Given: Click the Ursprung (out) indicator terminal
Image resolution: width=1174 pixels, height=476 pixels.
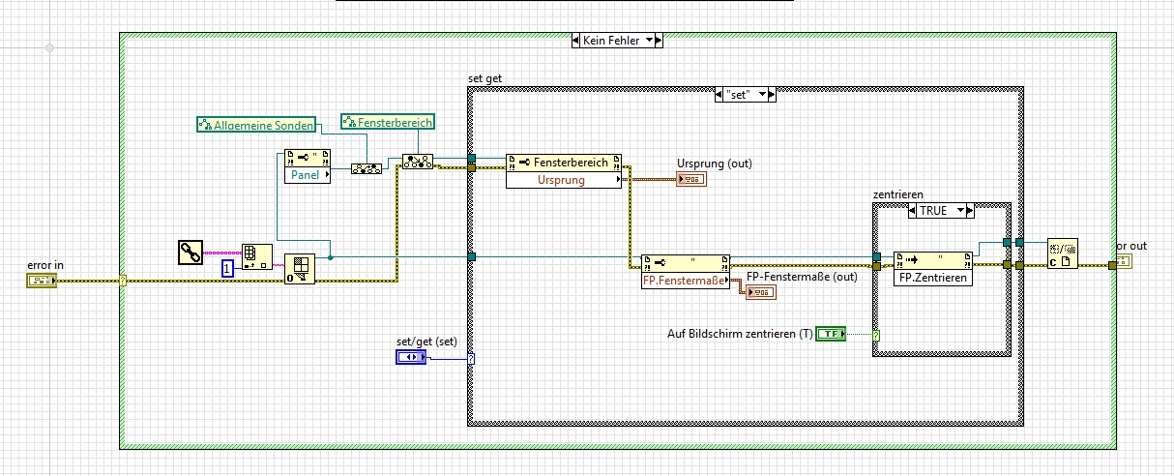Looking at the screenshot, I should tap(691, 180).
